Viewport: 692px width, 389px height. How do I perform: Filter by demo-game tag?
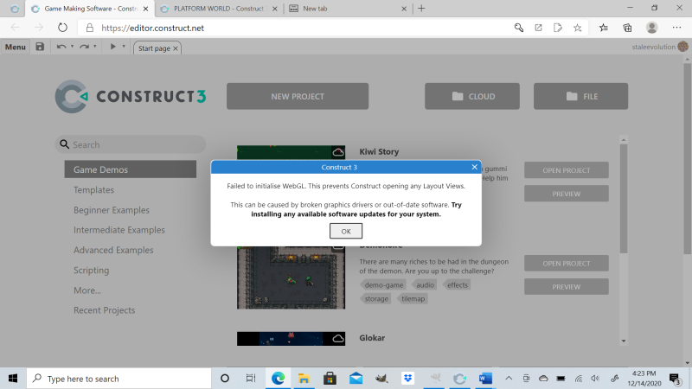[x=383, y=285]
